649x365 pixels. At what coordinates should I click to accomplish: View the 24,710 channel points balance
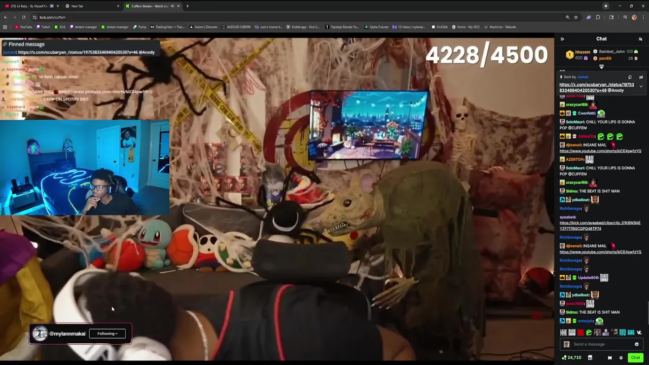coord(571,358)
